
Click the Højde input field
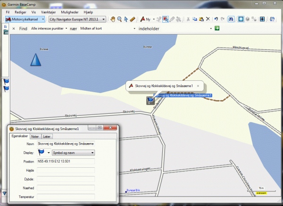click(x=66, y=170)
